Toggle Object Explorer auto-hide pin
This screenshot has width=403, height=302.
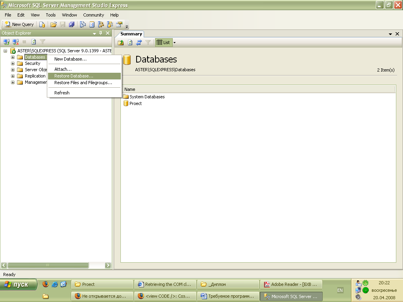click(x=101, y=33)
